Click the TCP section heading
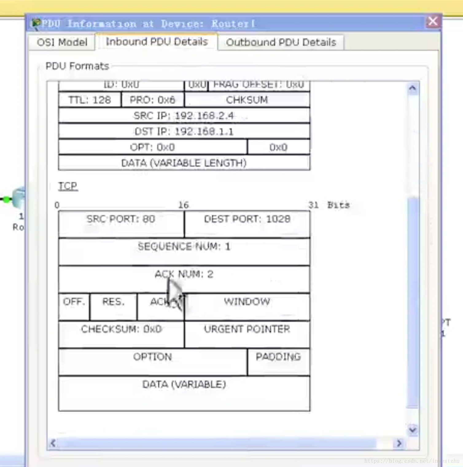Screen dimensions: 463x467 (68, 186)
